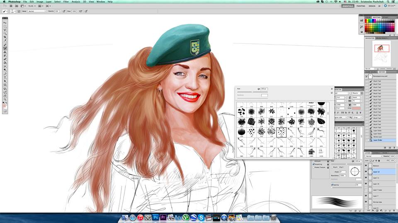Open Arrange Documents dropdown
The image size is (398, 223).
coord(40,6)
